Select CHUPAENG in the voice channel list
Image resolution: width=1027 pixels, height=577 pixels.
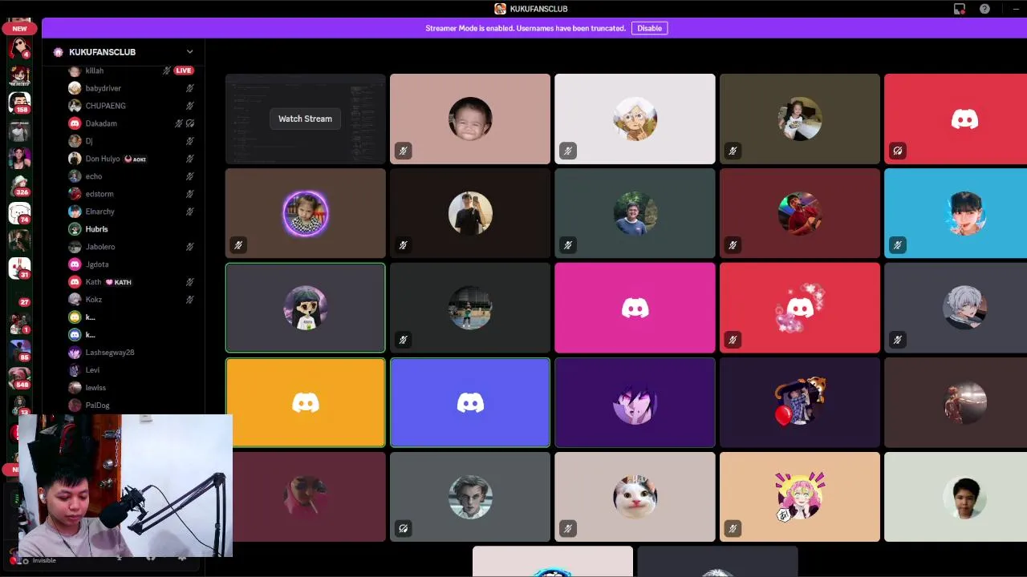pos(105,106)
